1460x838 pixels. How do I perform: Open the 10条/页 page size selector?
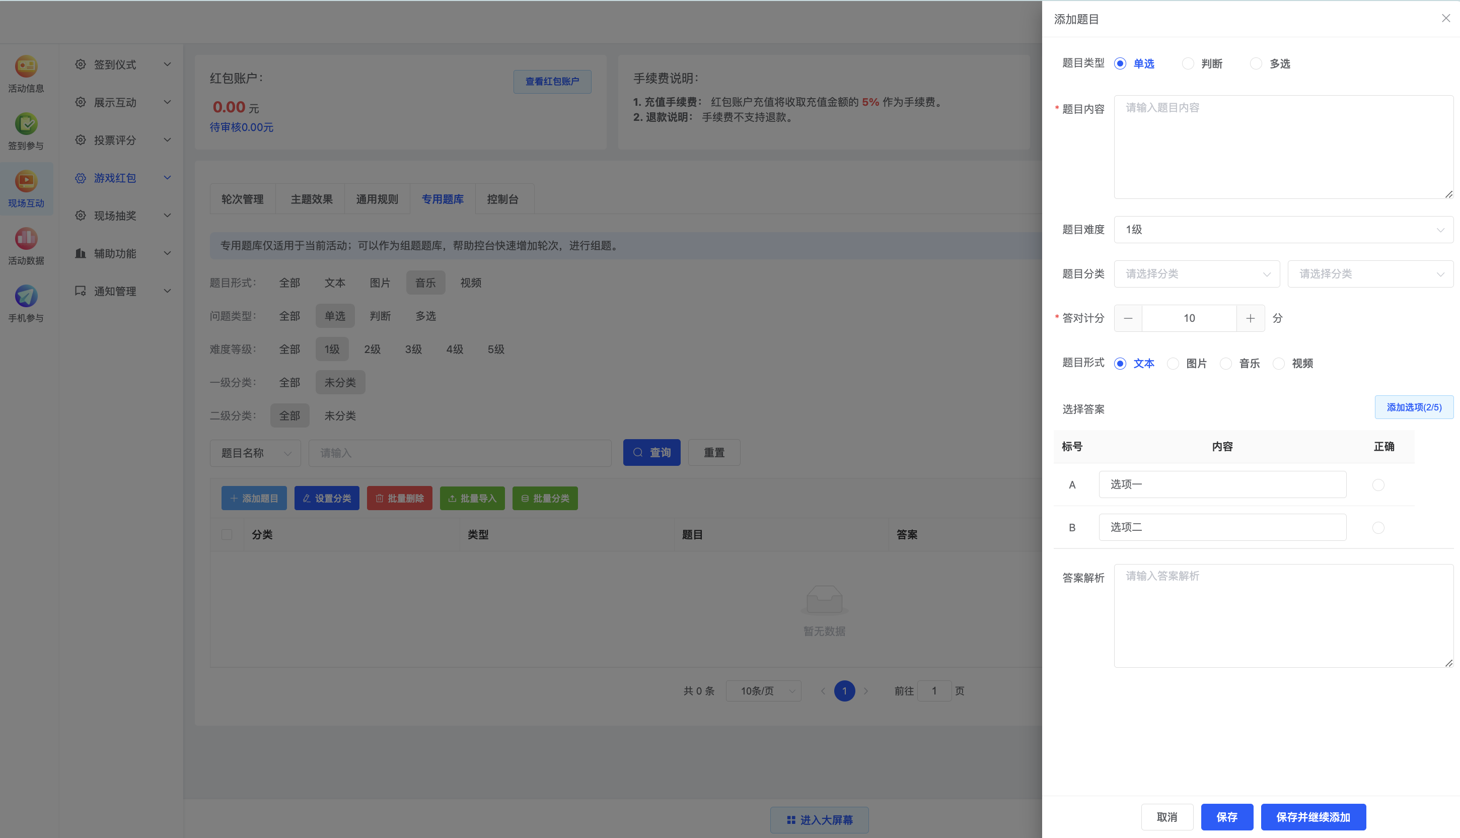(763, 690)
